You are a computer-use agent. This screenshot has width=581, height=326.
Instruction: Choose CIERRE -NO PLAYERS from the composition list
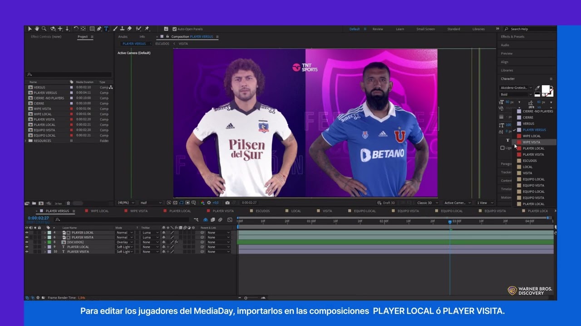[x=537, y=111]
